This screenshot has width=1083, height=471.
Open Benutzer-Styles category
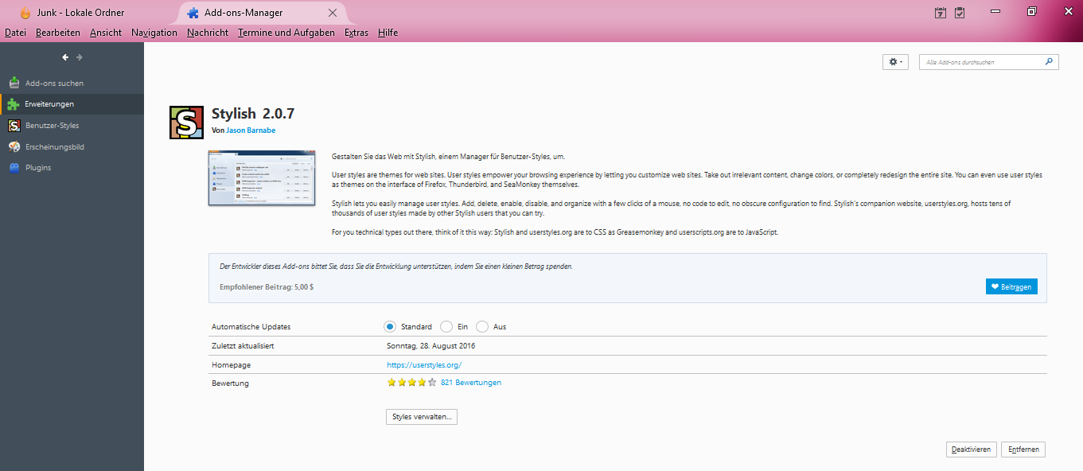point(72,126)
